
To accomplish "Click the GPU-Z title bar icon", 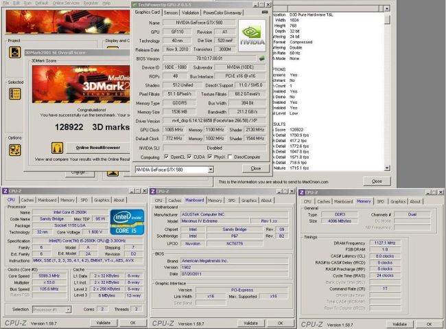I will 134,5.
